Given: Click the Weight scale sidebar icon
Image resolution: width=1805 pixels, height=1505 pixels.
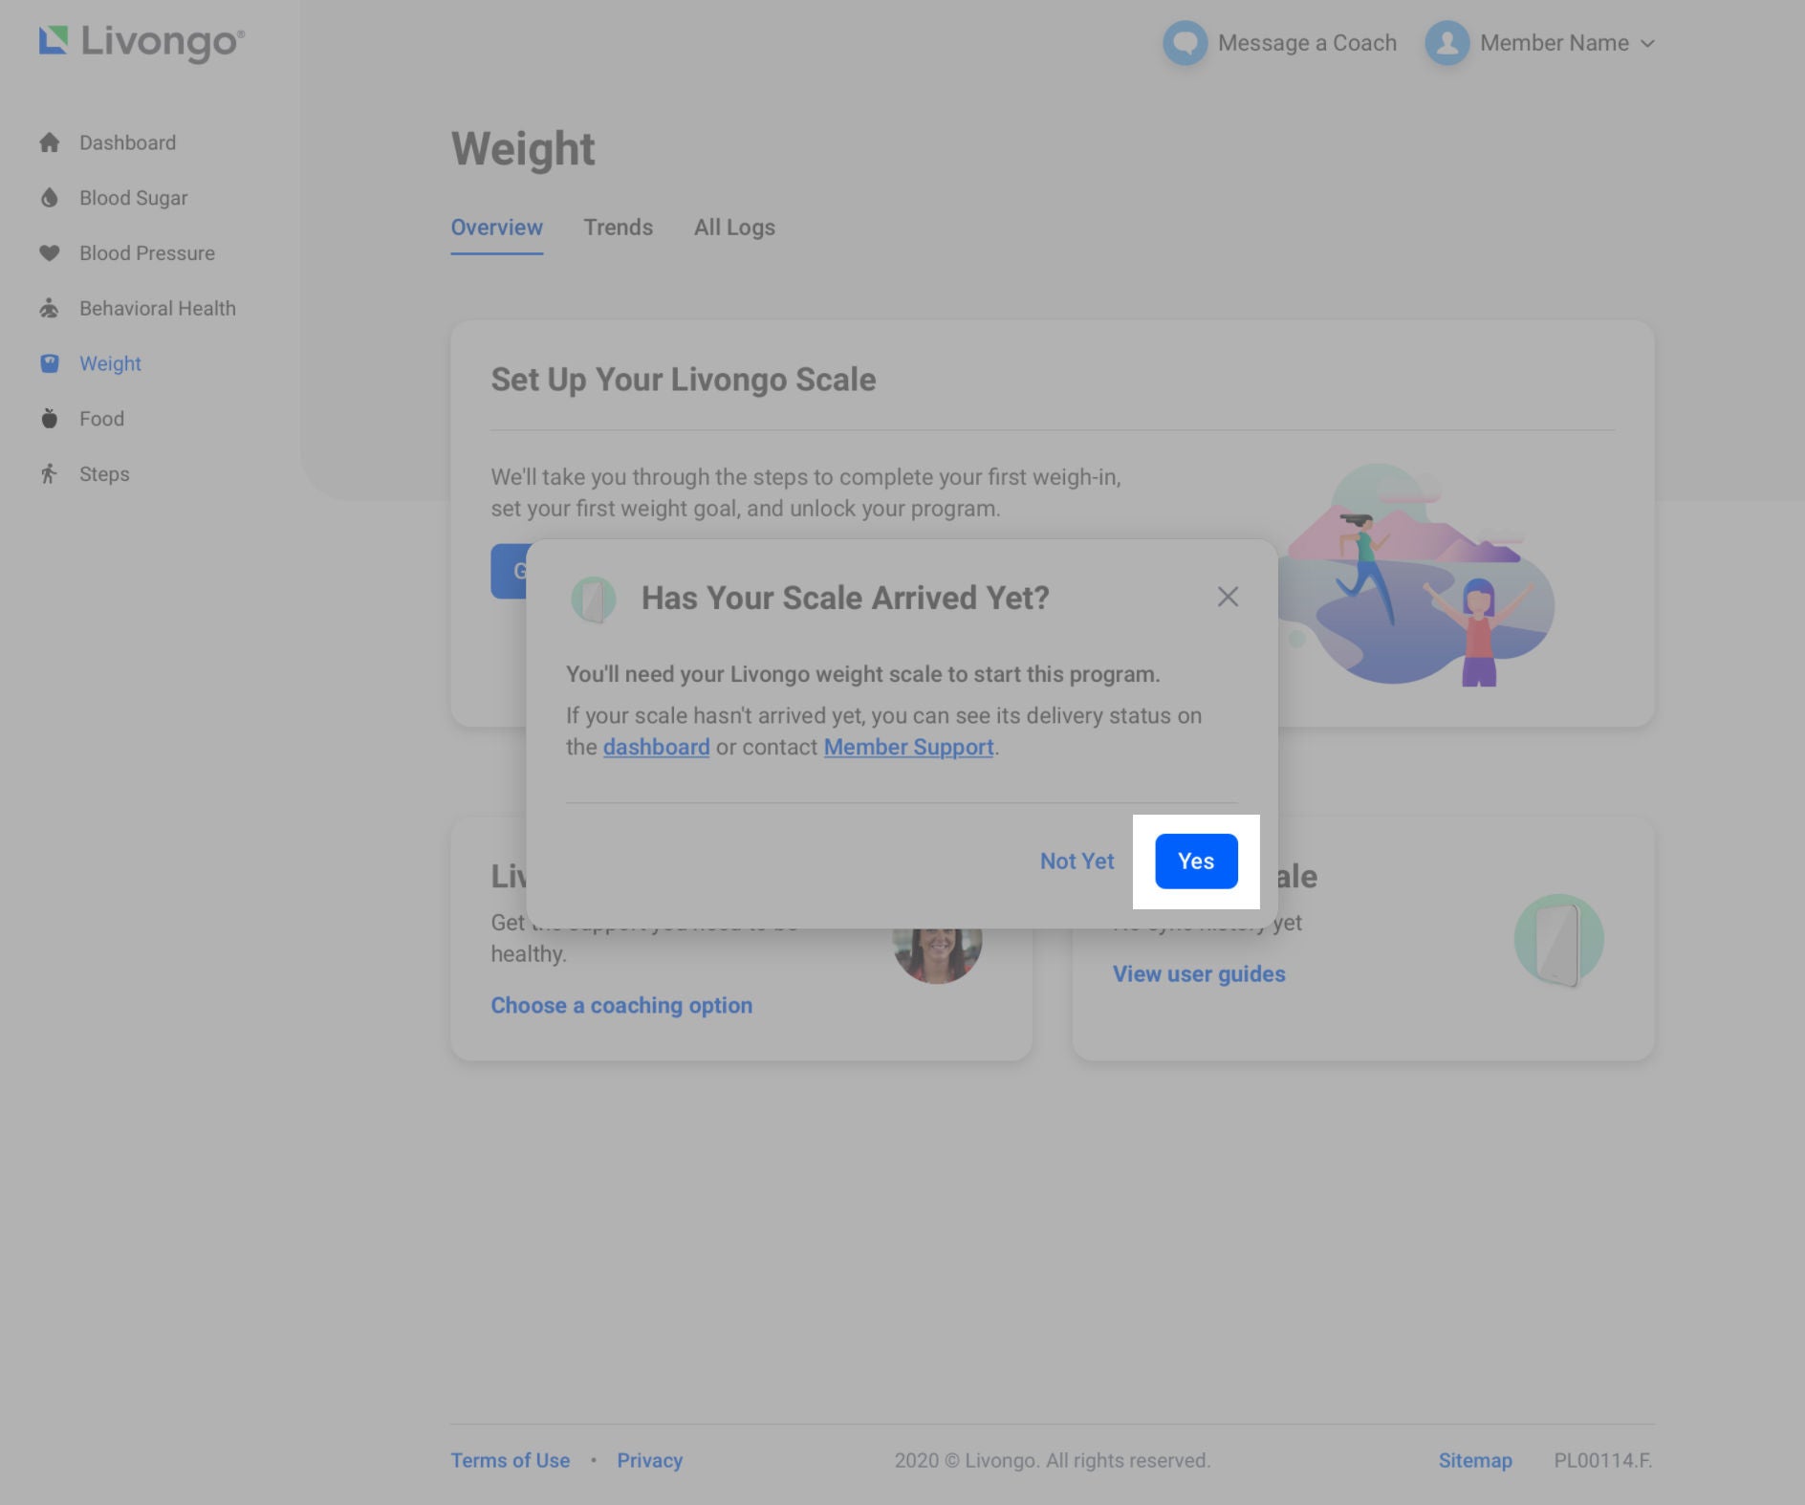Looking at the screenshot, I should [50, 363].
